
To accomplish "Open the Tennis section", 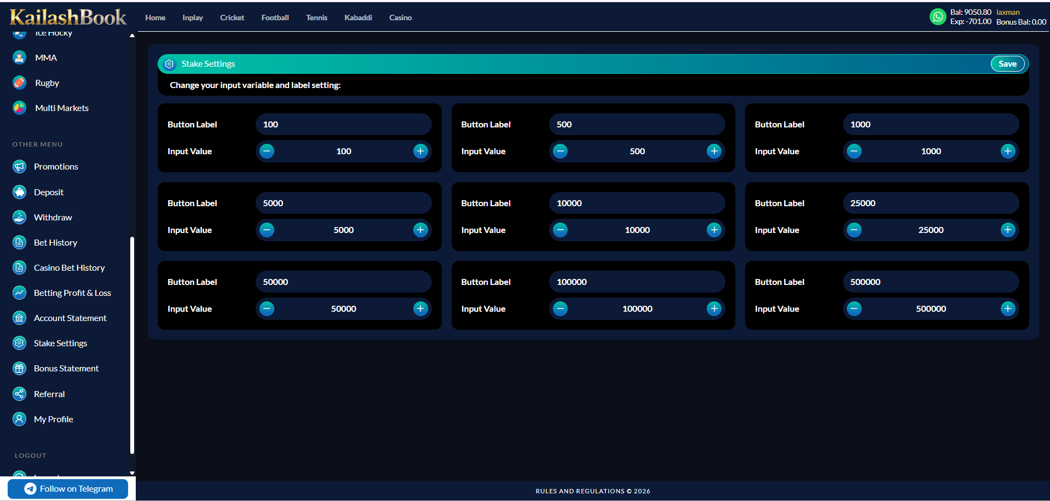I will [x=316, y=18].
